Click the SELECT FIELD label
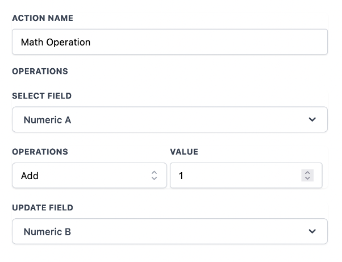The width and height of the screenshot is (342, 262). [x=41, y=96]
